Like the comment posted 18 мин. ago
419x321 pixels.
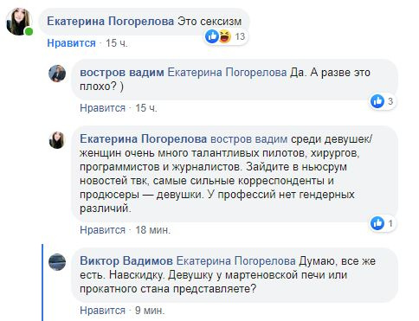click(x=102, y=230)
